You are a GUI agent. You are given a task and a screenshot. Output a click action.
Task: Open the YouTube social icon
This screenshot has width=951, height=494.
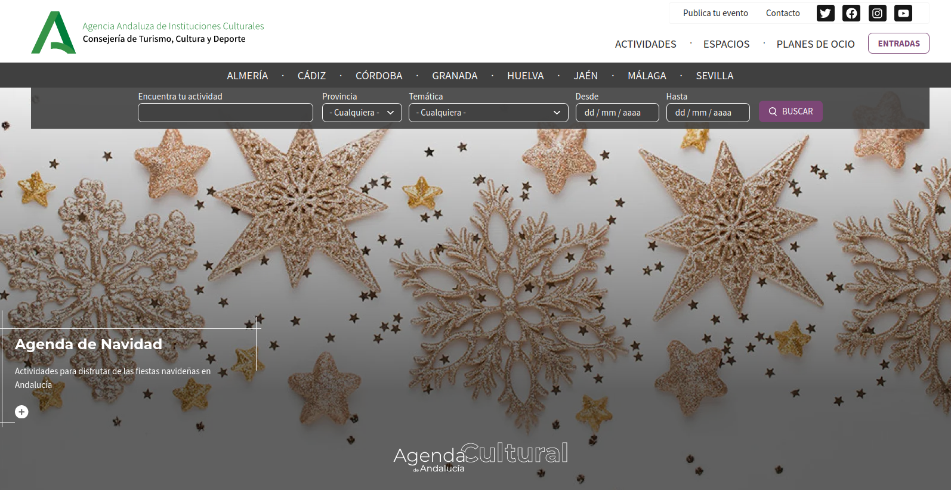coord(903,13)
